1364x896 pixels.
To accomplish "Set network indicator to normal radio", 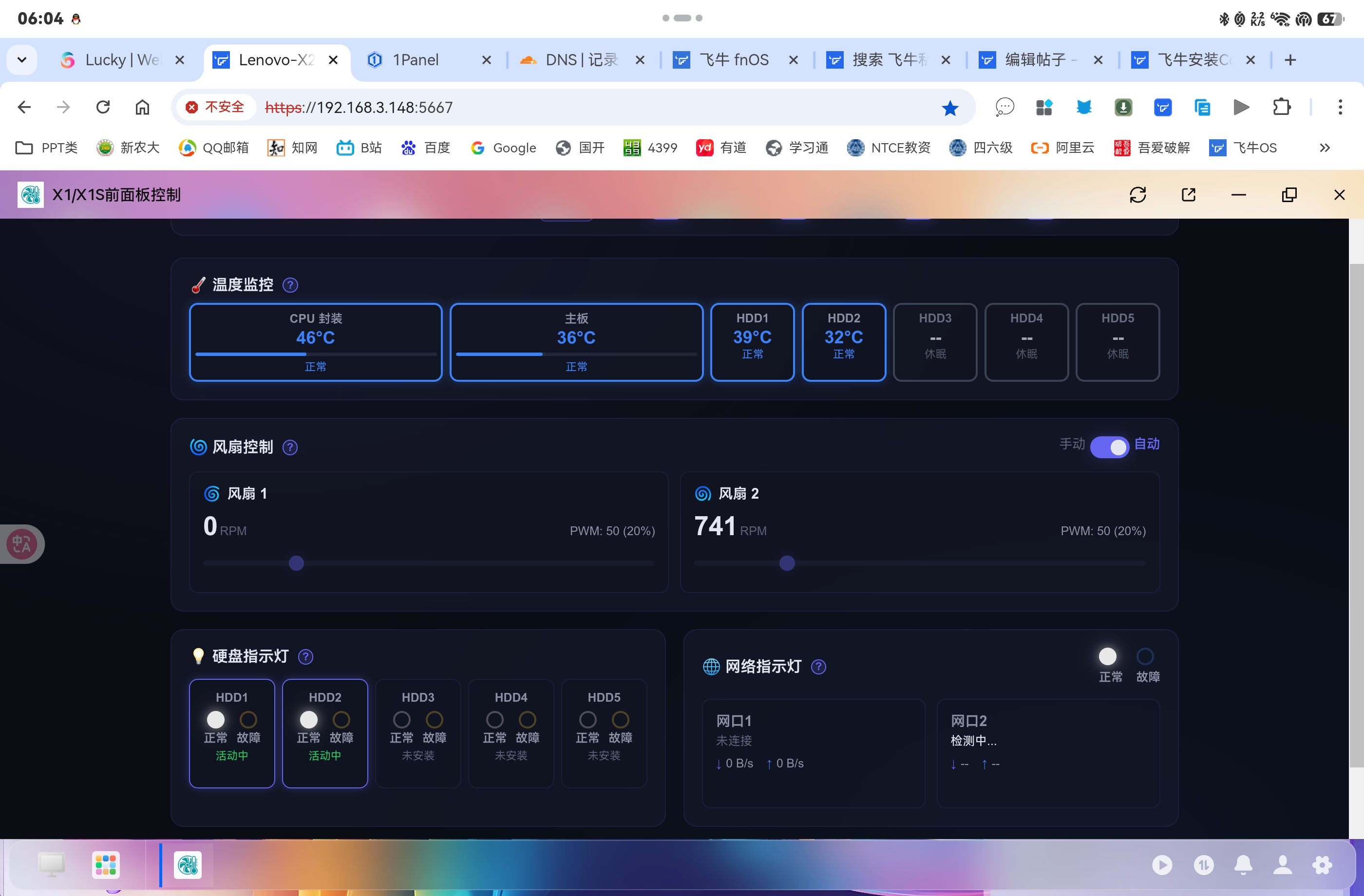I will coord(1108,656).
